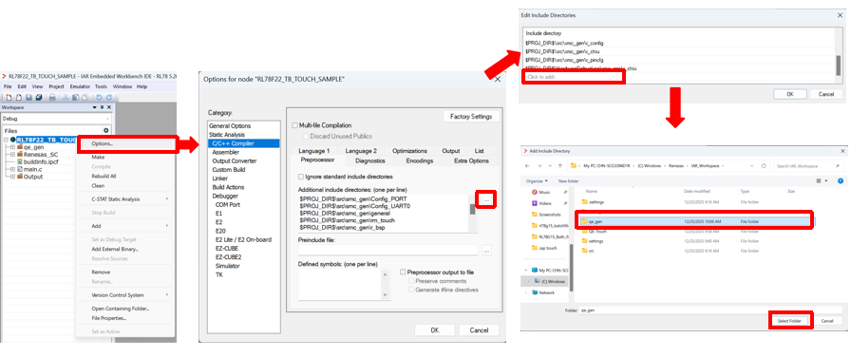The width and height of the screenshot is (851, 357).
Task: Select Debugger in the Category list
Action: [x=225, y=196]
